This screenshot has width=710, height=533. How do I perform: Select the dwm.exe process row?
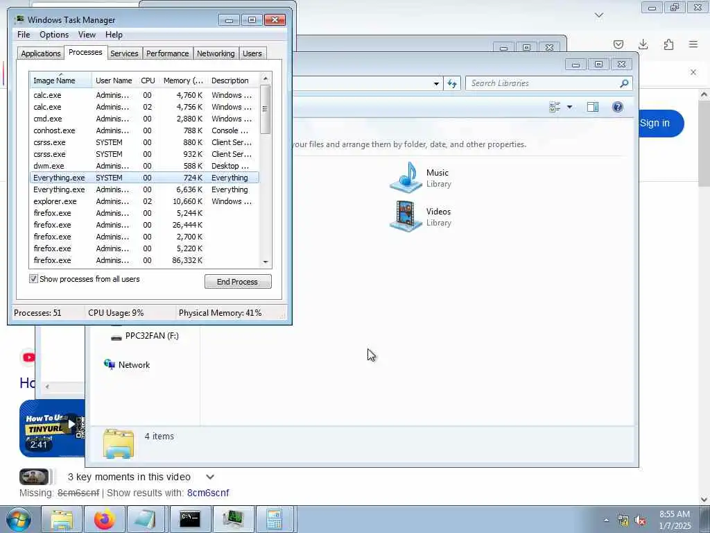click(144, 166)
